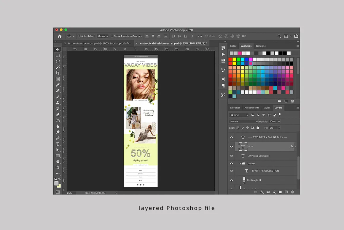
Task: Select the Path Selection tool
Action: click(58, 150)
